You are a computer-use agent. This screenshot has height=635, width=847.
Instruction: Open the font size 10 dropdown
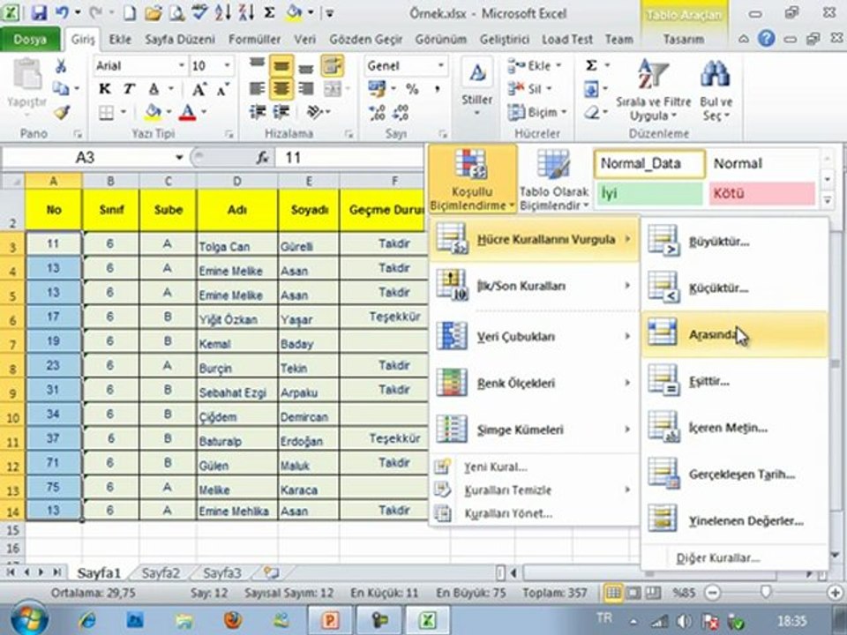228,66
